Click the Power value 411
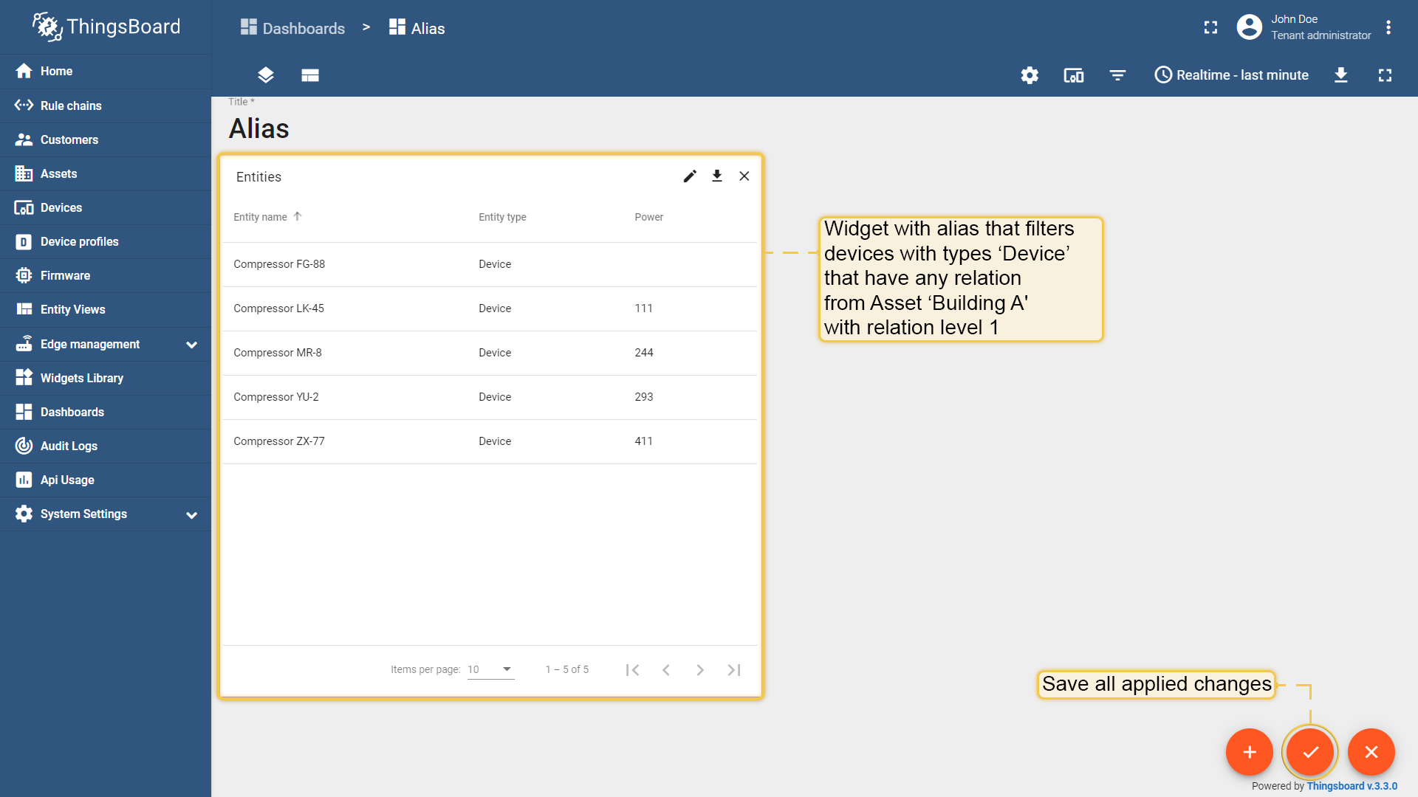This screenshot has width=1418, height=797. (x=644, y=441)
